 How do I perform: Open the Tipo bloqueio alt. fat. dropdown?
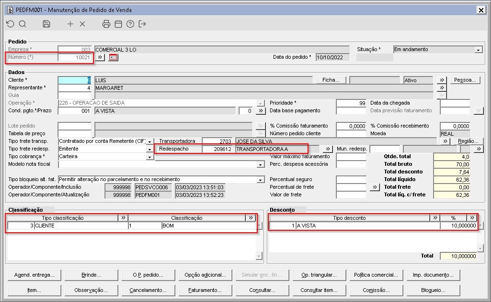click(x=260, y=180)
